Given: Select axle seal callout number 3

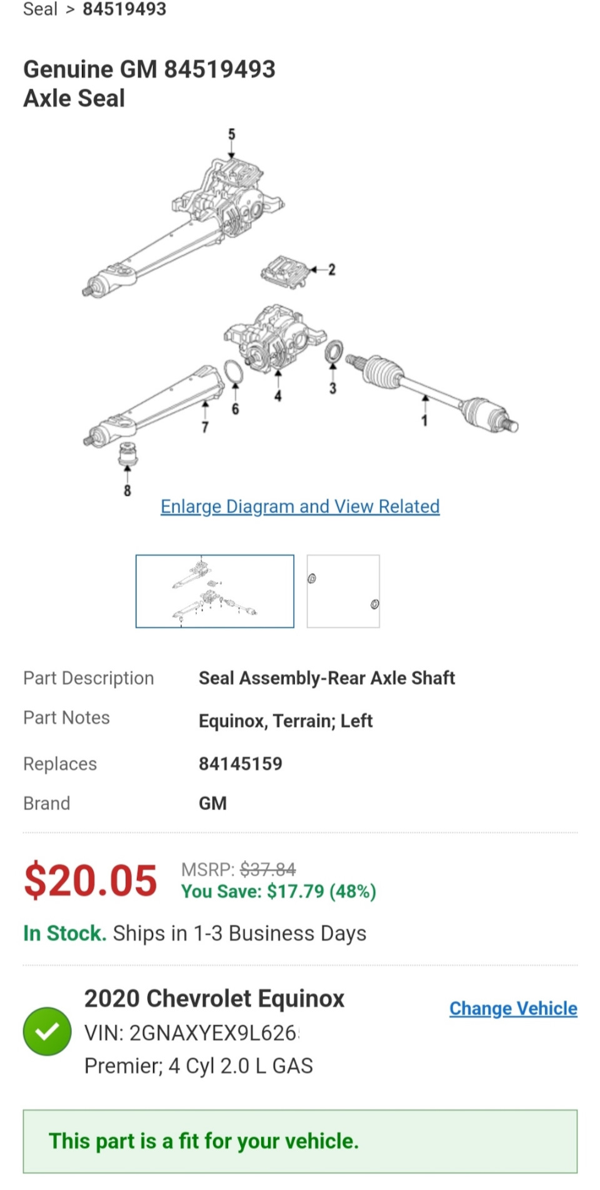Looking at the screenshot, I should pyautogui.click(x=332, y=389).
